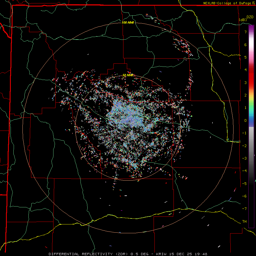Click the 3 value on color scale
The image size is (256, 256).
click(x=245, y=82)
